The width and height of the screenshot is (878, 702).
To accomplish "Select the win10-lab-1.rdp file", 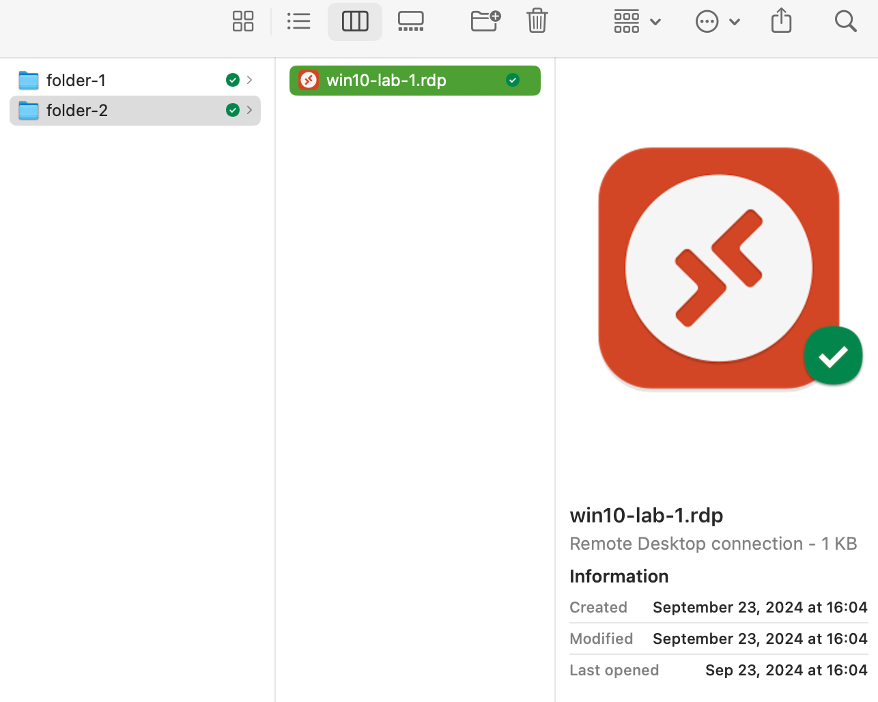I will tap(386, 80).
